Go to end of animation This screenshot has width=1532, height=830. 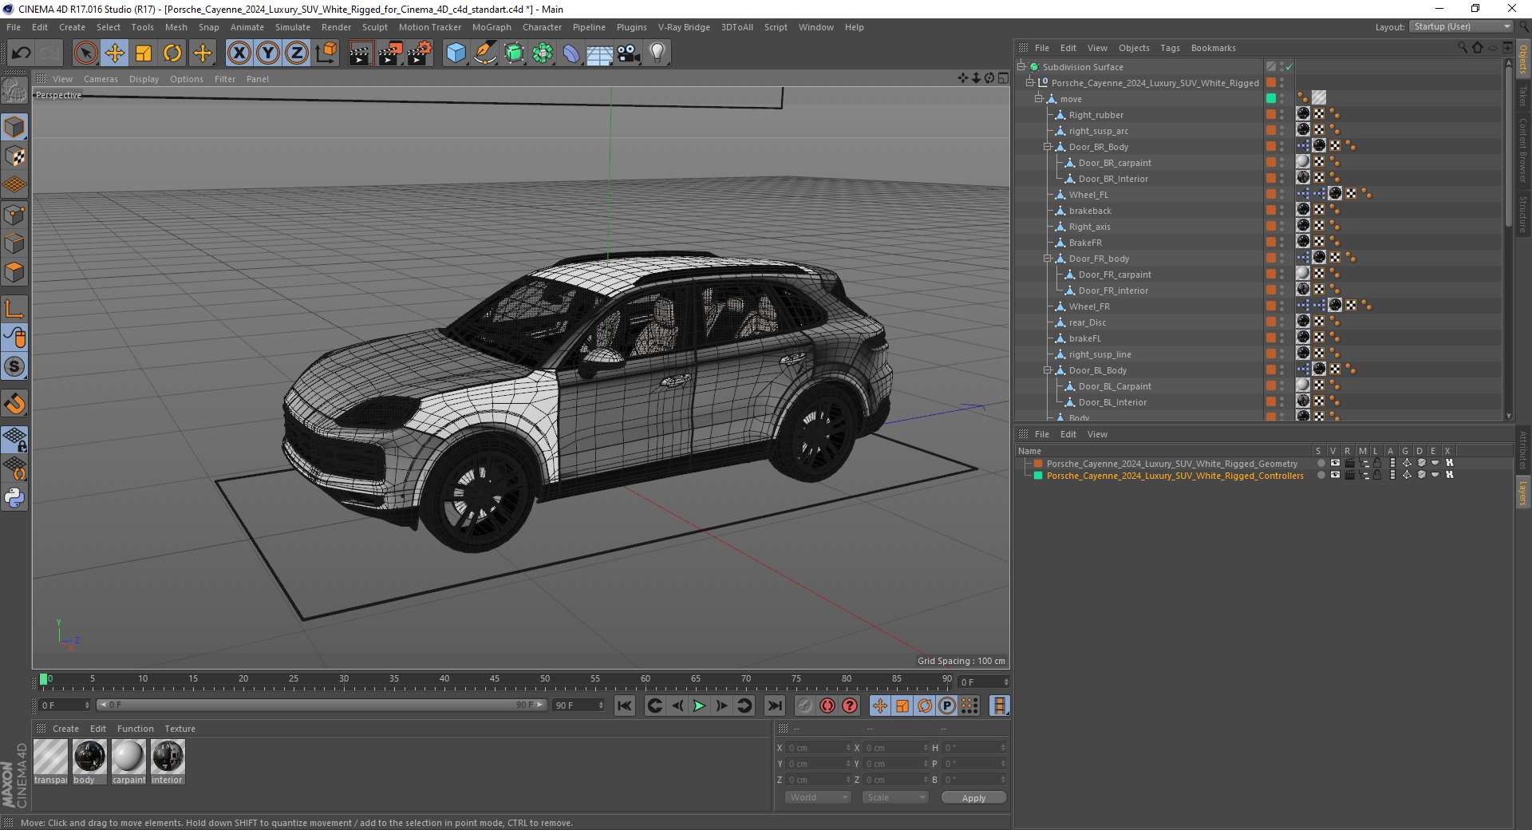775,705
